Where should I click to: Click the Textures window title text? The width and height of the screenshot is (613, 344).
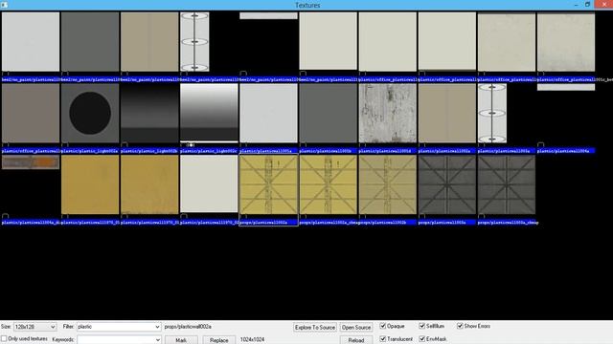coord(307,5)
